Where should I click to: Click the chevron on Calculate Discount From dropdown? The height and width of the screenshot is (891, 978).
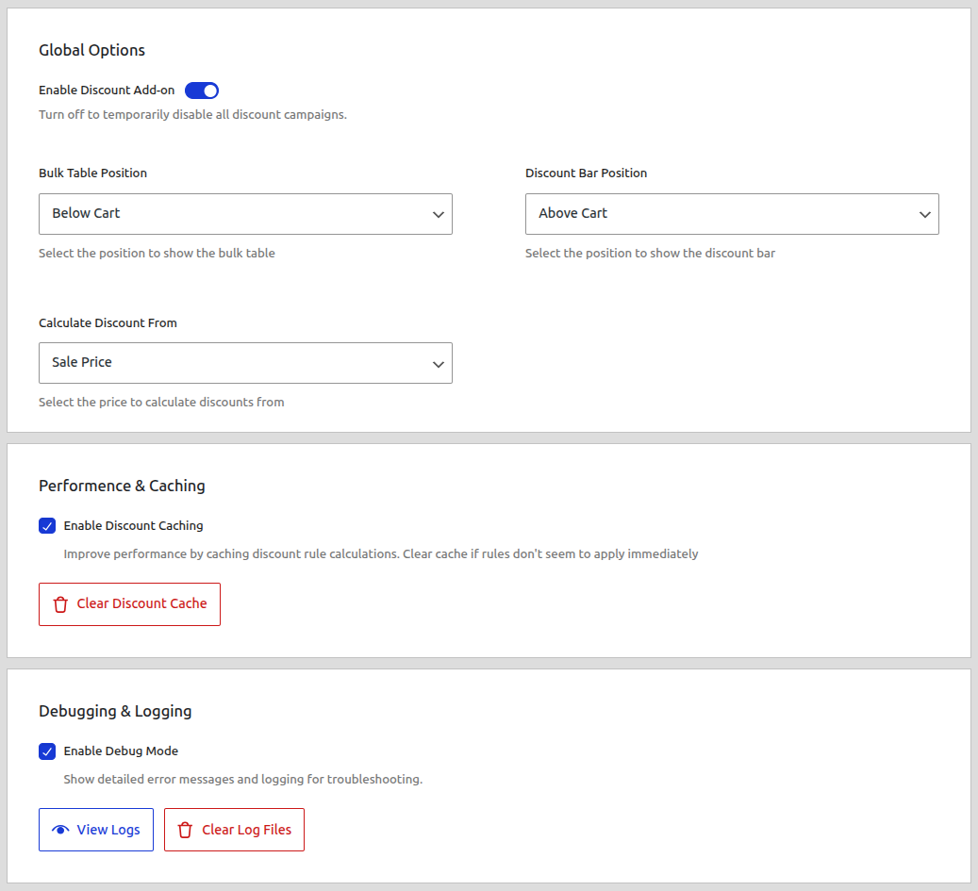pos(438,363)
